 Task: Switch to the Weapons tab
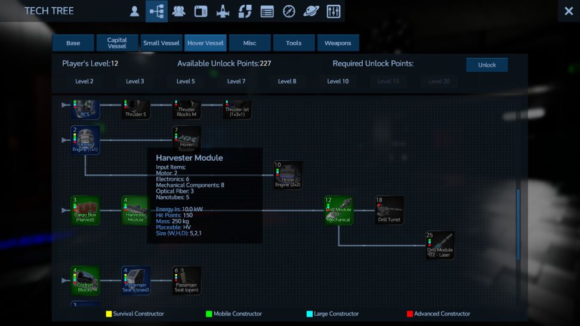[338, 43]
